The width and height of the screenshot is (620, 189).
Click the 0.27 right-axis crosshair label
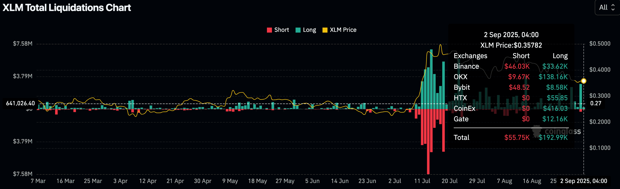[x=595, y=103]
